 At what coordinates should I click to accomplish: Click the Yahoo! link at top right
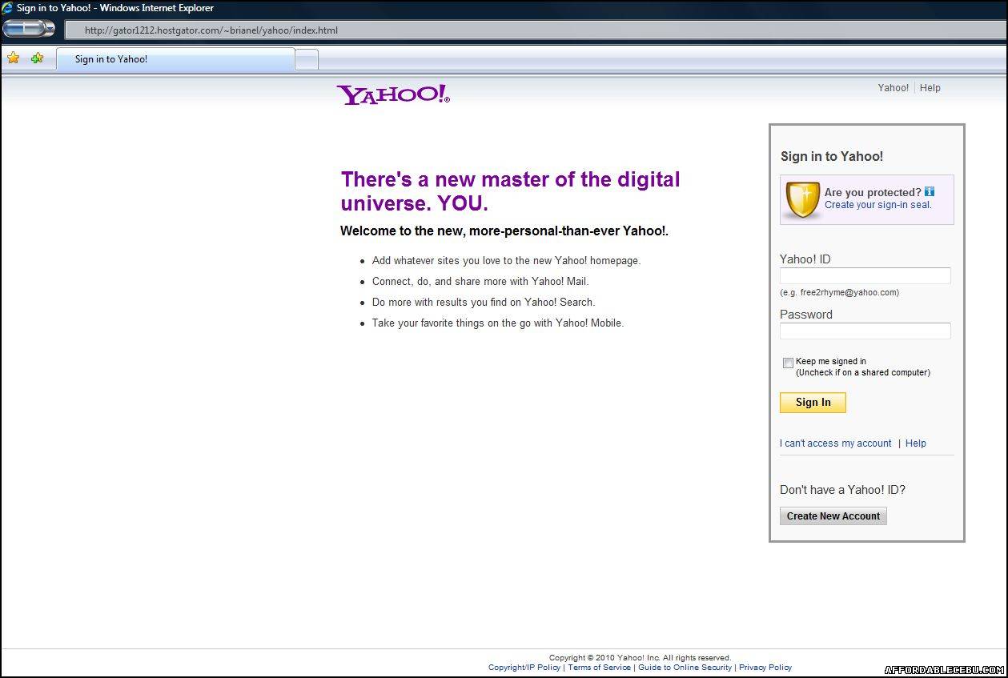[894, 88]
